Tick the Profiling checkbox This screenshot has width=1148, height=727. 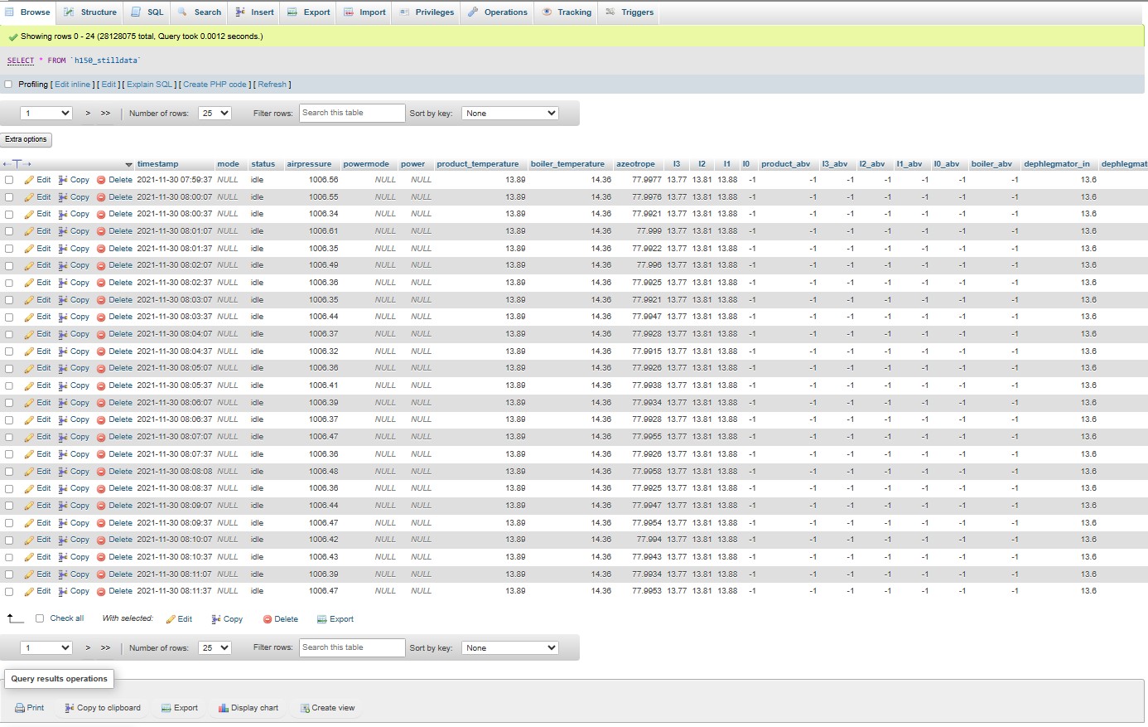coord(8,85)
